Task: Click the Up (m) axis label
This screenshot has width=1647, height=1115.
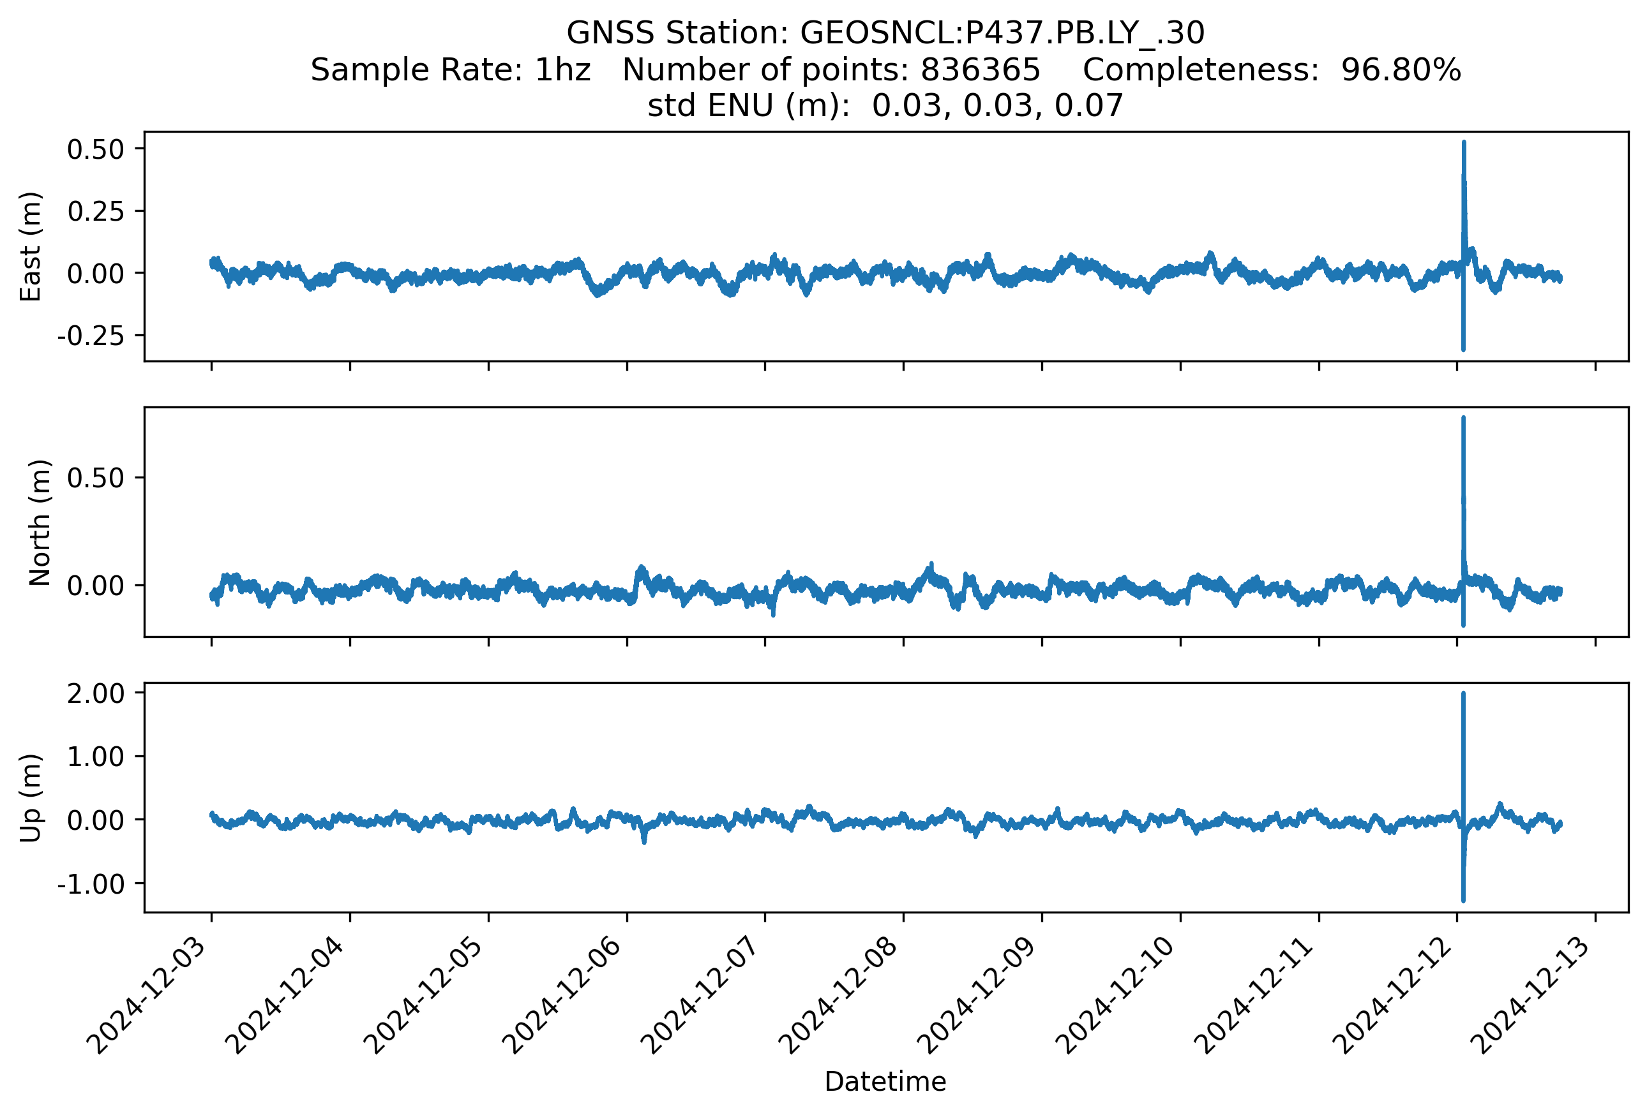Action: pos(31,798)
